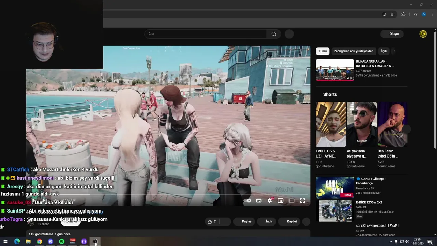Open the Chrome profile avatar
The height and width of the screenshot is (246, 437).
click(x=424, y=14)
